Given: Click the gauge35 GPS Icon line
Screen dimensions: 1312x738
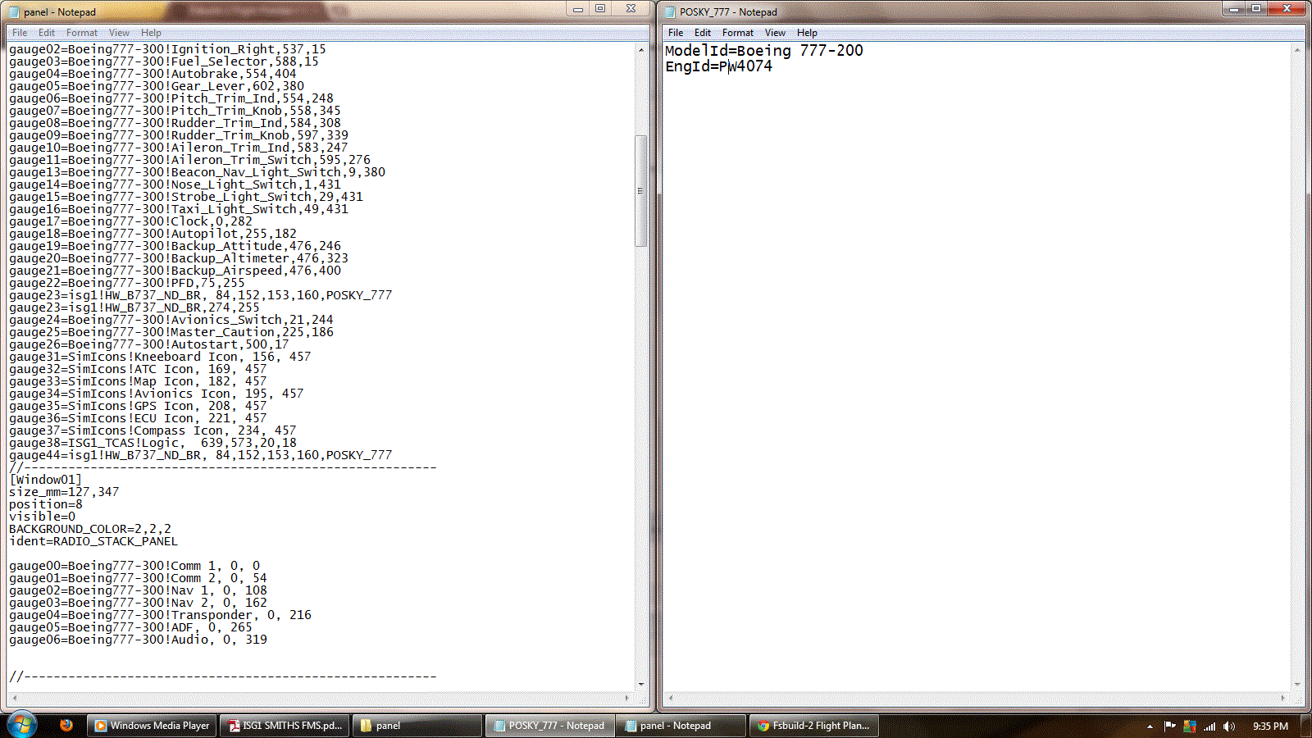Looking at the screenshot, I should coord(138,406).
